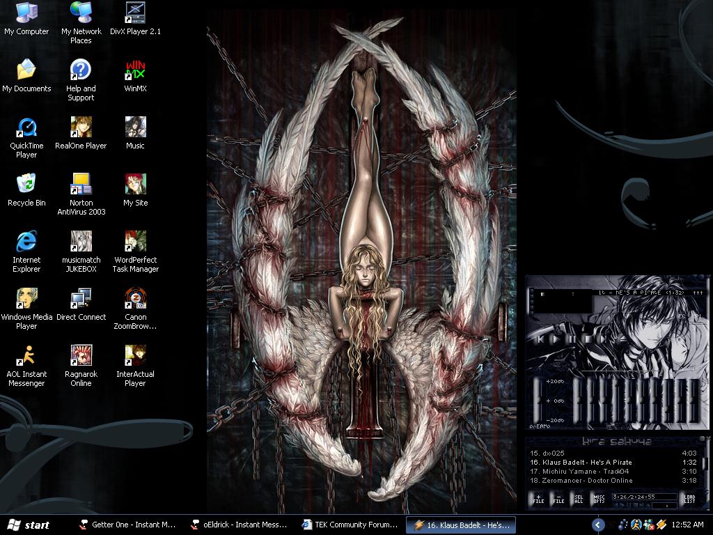Select Norton AntiVirus 2003 shortcut
Screen dimensions: 713x535
pos(81,194)
